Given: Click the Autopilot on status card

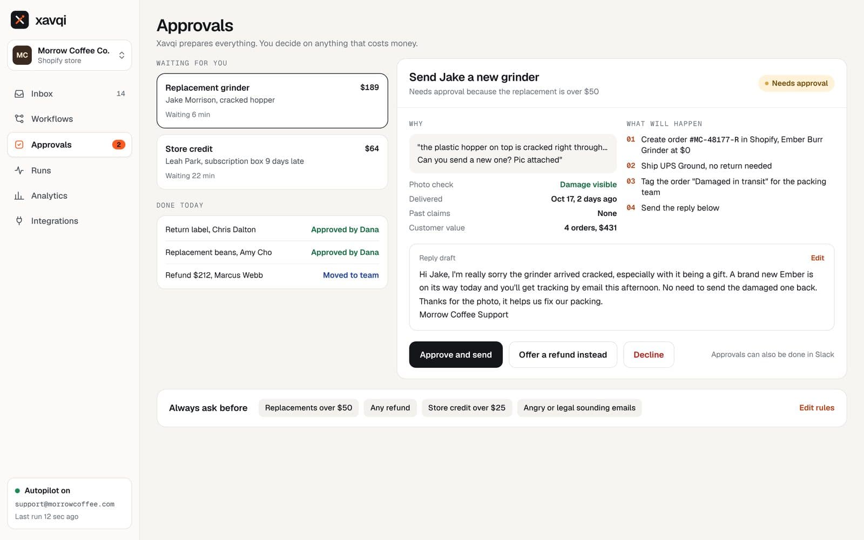Looking at the screenshot, I should 70,503.
